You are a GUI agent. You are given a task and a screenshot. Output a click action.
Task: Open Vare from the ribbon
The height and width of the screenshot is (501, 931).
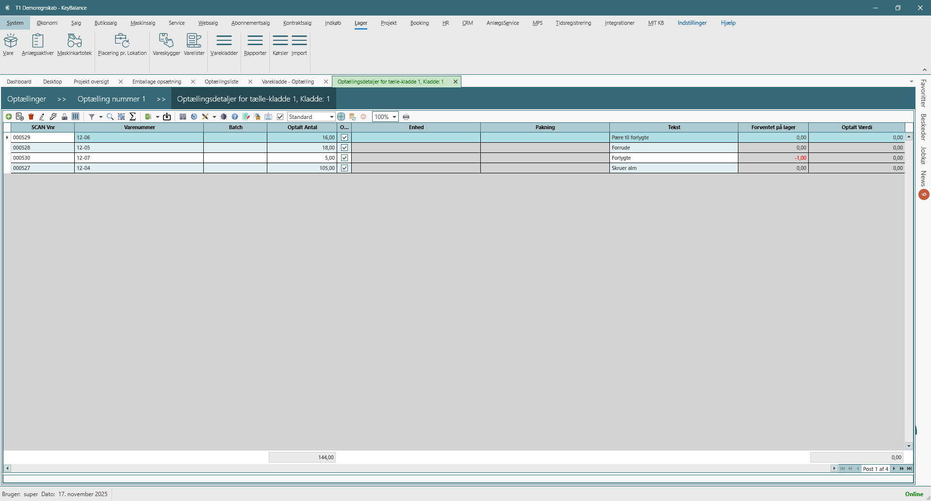[x=10, y=44]
